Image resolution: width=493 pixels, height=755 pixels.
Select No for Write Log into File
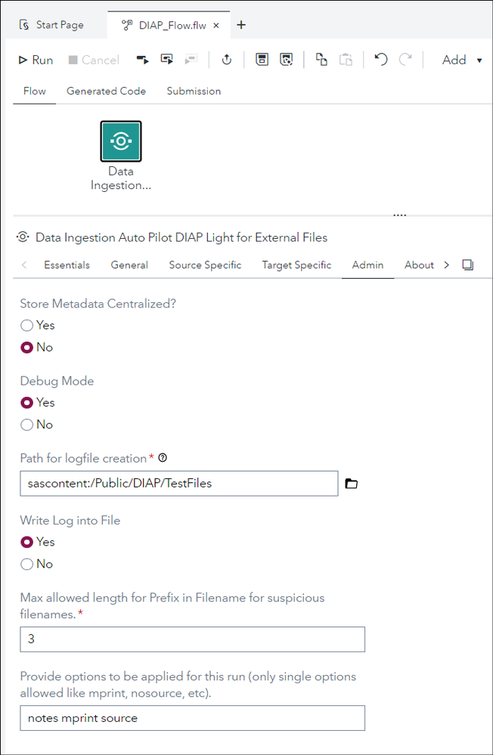point(27,564)
